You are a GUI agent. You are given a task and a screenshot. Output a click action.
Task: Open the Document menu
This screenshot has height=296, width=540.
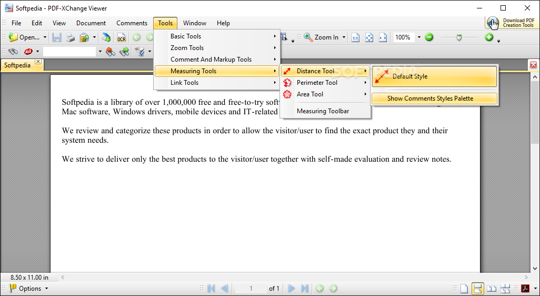[91, 23]
